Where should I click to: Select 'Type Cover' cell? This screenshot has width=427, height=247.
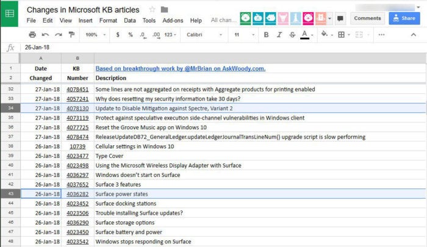tap(260, 156)
